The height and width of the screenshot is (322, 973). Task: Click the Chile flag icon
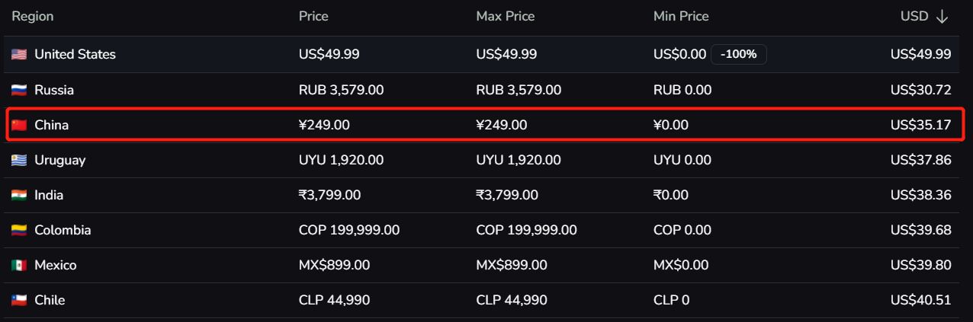point(19,300)
